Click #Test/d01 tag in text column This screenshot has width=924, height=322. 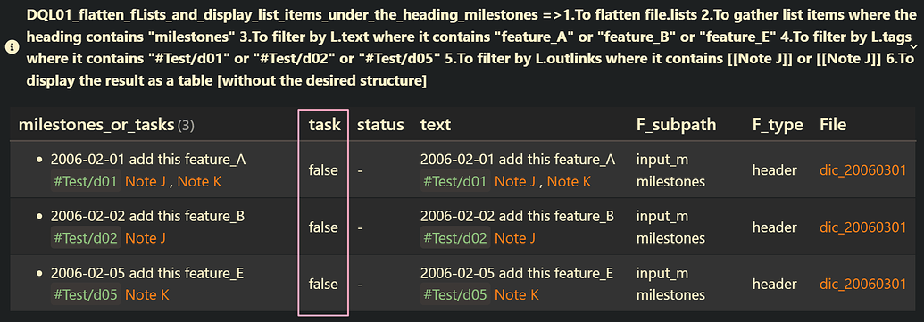pos(455,182)
